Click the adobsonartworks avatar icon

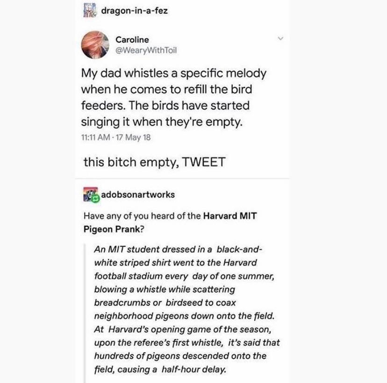[x=91, y=195]
